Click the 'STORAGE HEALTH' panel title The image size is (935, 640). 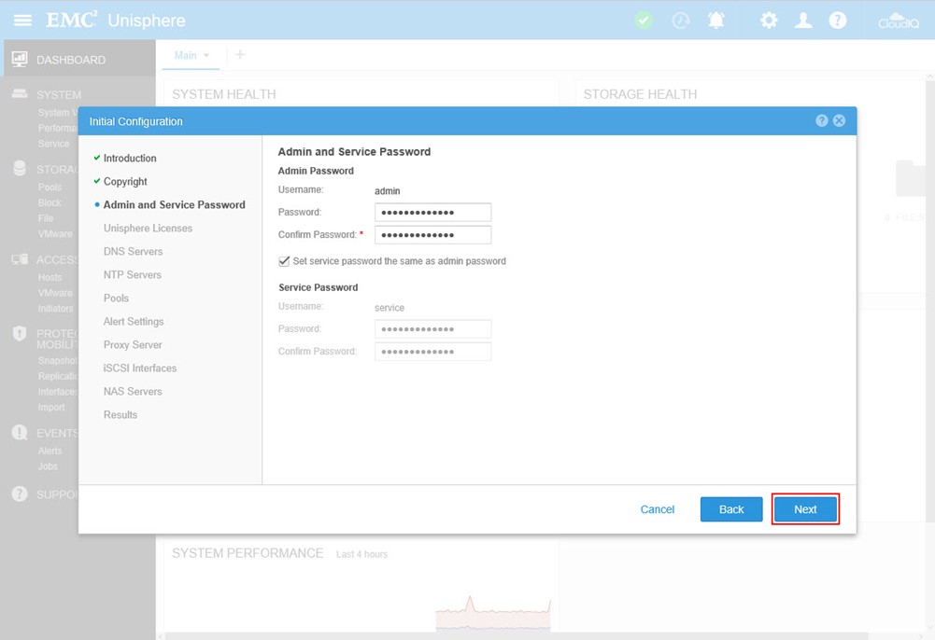coord(640,94)
